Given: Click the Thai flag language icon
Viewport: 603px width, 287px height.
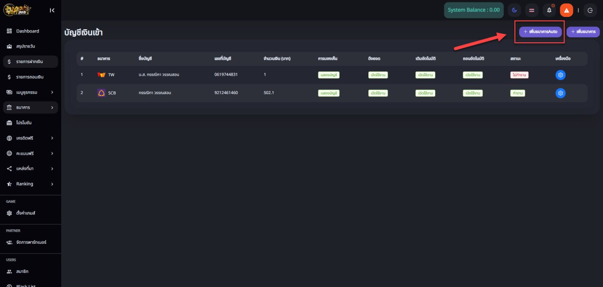Looking at the screenshot, I should (x=531, y=10).
